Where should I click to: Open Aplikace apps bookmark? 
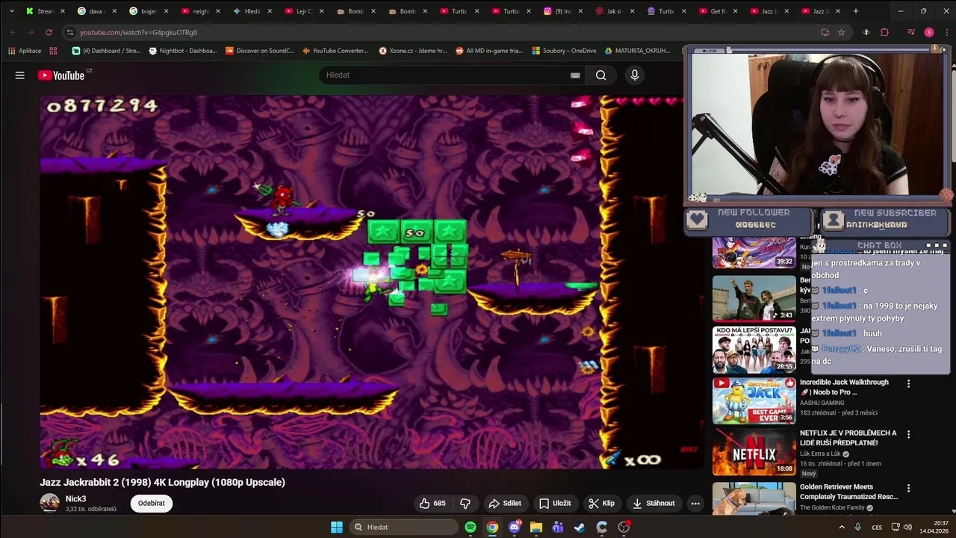[25, 51]
